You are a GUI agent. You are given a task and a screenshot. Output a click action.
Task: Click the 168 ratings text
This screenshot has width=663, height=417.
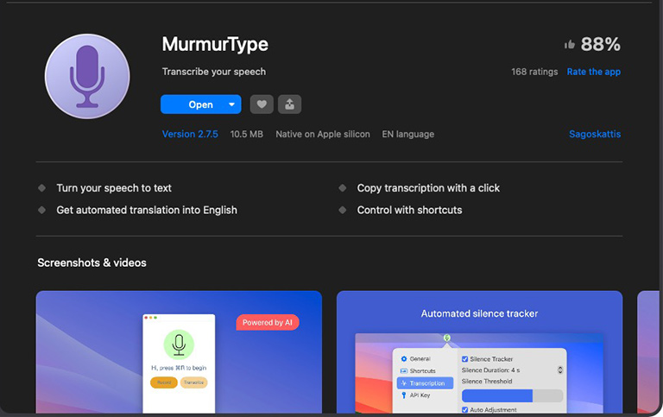[x=534, y=72]
